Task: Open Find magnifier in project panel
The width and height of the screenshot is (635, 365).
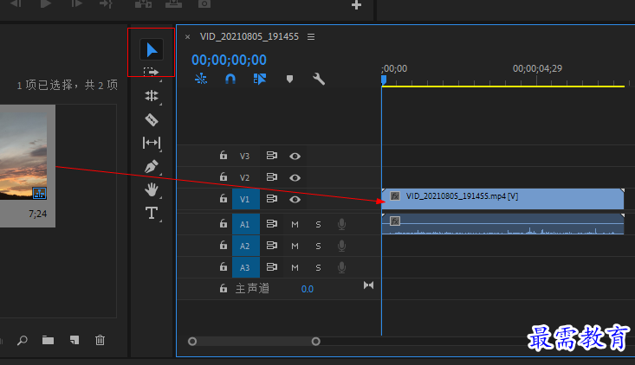Action: pos(23,340)
